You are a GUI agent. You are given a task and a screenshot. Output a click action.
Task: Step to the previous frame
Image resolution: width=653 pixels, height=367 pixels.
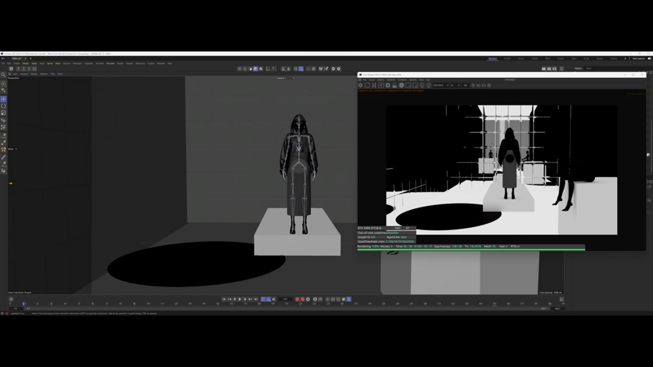pos(234,299)
